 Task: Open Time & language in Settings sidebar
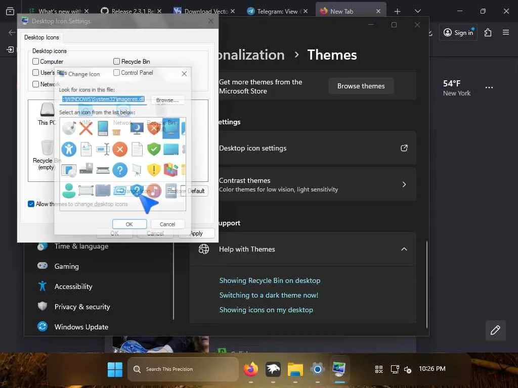click(x=81, y=246)
